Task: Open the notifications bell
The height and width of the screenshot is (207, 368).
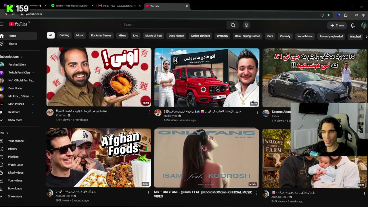Action: 353,26
